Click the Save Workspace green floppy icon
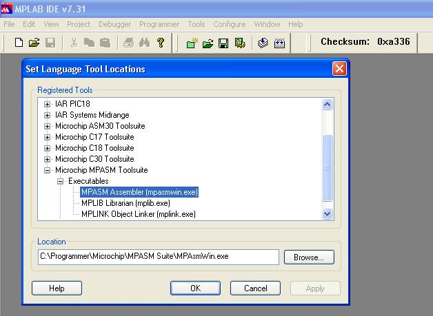Screen dimensions: 433x316 pyautogui.click(x=223, y=43)
